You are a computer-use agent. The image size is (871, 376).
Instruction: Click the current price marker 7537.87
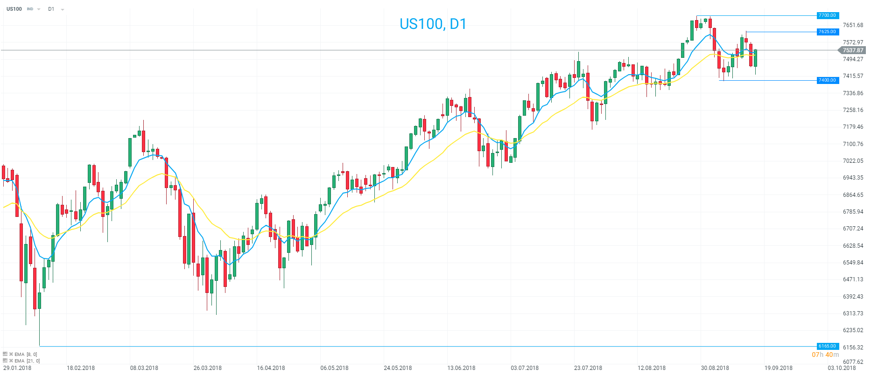coord(852,50)
